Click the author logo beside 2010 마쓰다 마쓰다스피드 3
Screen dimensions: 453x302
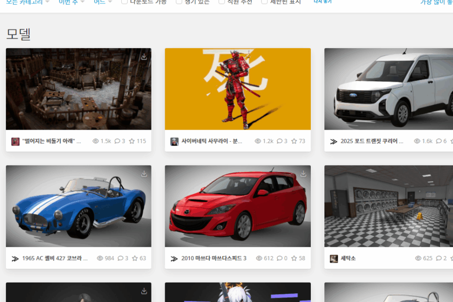pos(174,259)
